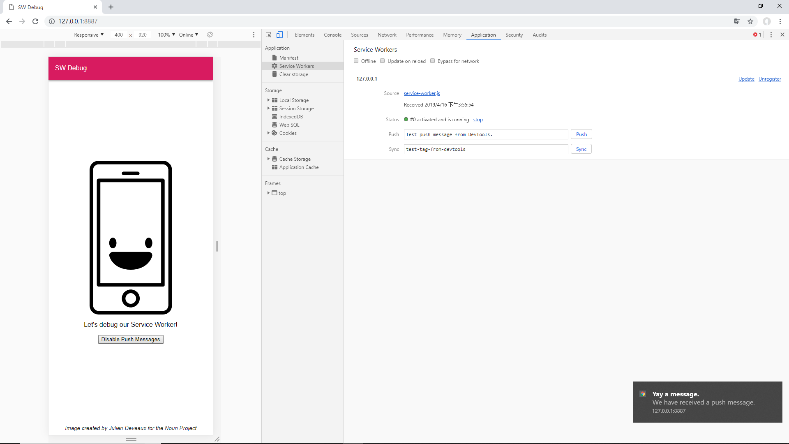
Task: Enable Bypass for network
Action: (x=432, y=60)
